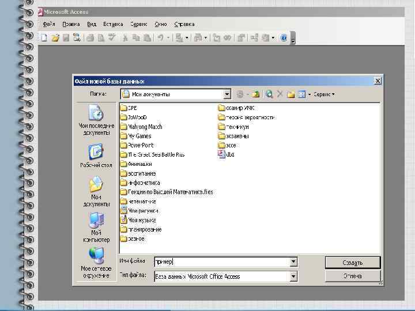Click the Print preview toolbar icon
Screen dimensions: 415x311
101,38
